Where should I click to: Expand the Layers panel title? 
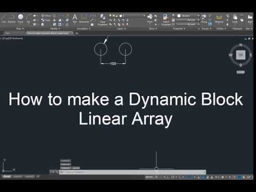[x=122, y=28]
